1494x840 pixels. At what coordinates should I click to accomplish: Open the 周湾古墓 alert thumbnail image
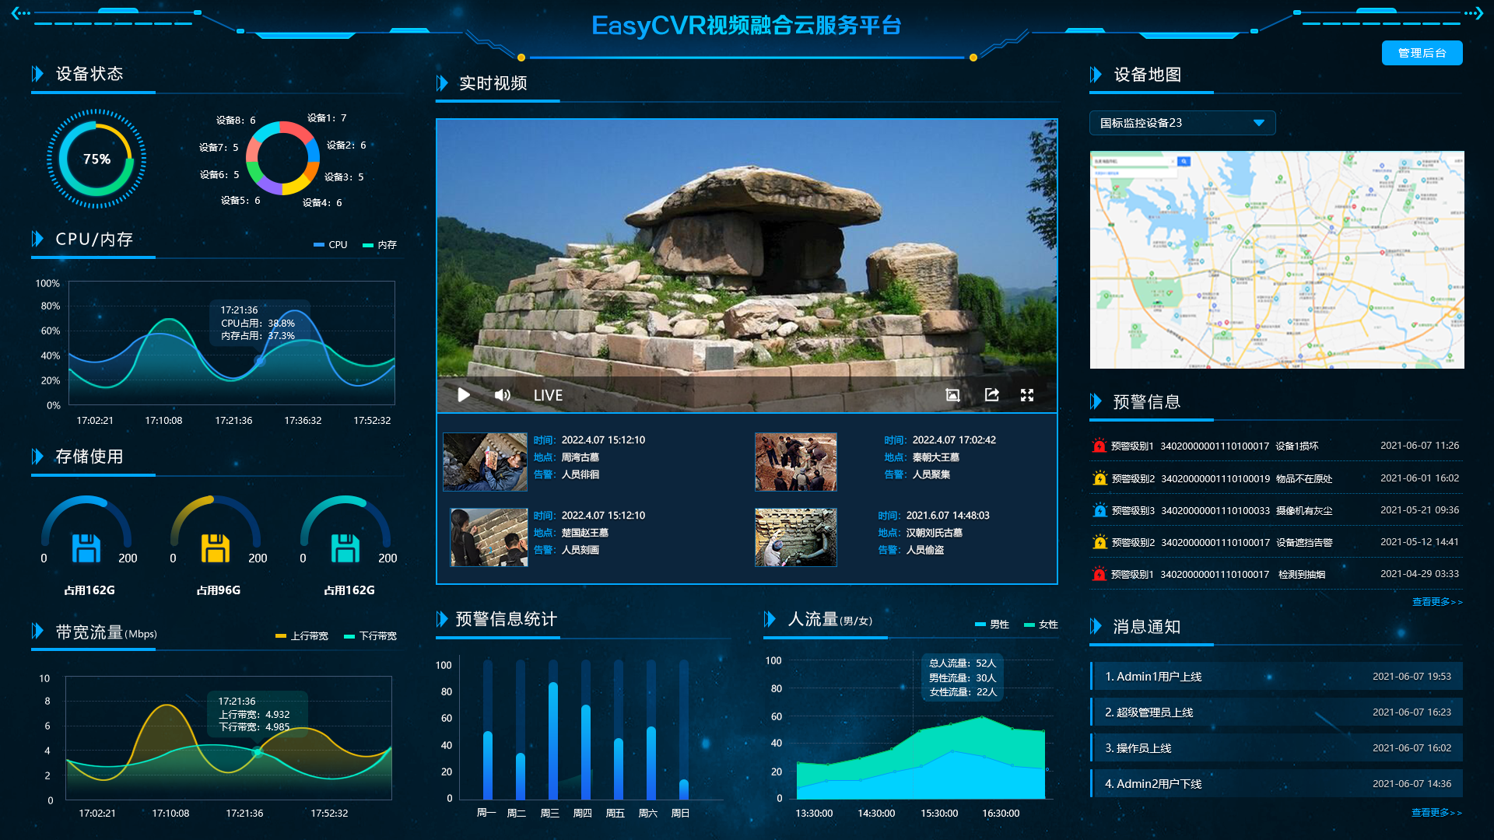[485, 462]
